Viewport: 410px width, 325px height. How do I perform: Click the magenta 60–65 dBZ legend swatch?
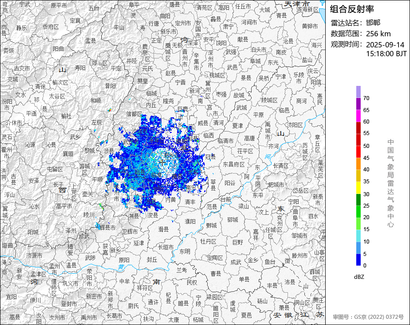pos(359,116)
